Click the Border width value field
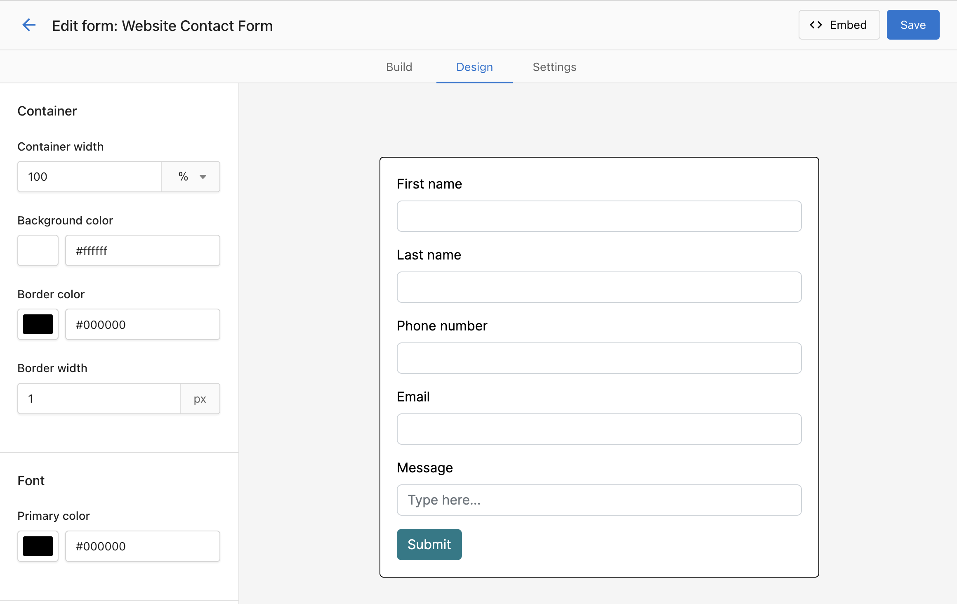The width and height of the screenshot is (957, 604). [x=99, y=399]
